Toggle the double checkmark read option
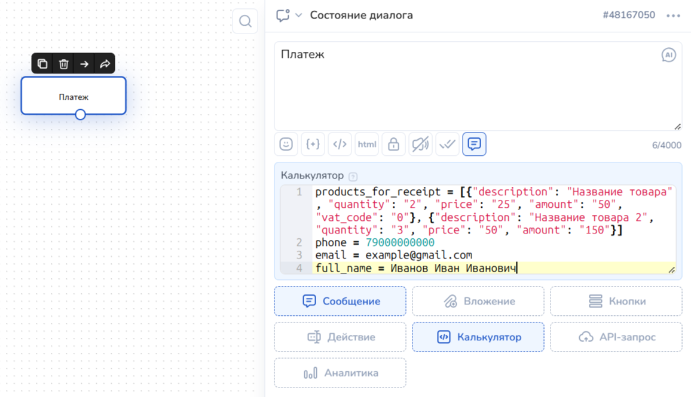The width and height of the screenshot is (691, 397). [447, 144]
